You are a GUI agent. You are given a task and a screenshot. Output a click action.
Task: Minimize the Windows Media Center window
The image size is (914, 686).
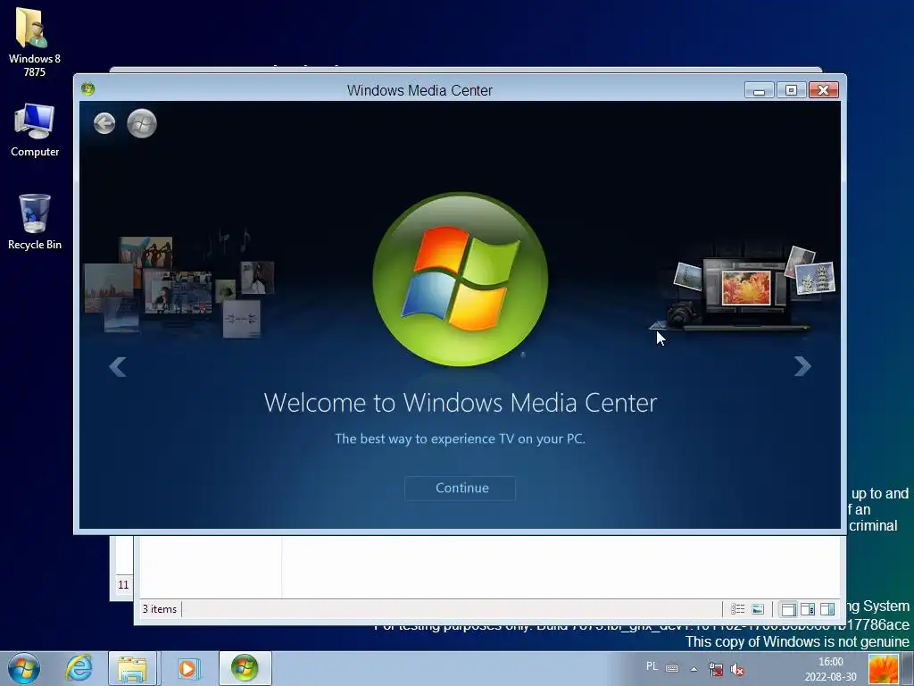pos(759,90)
